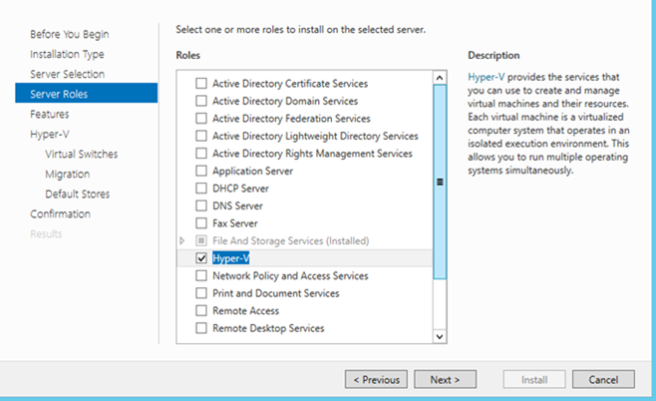This screenshot has height=401, width=656.
Task: Expand File And Storage Services role
Action: click(x=182, y=240)
